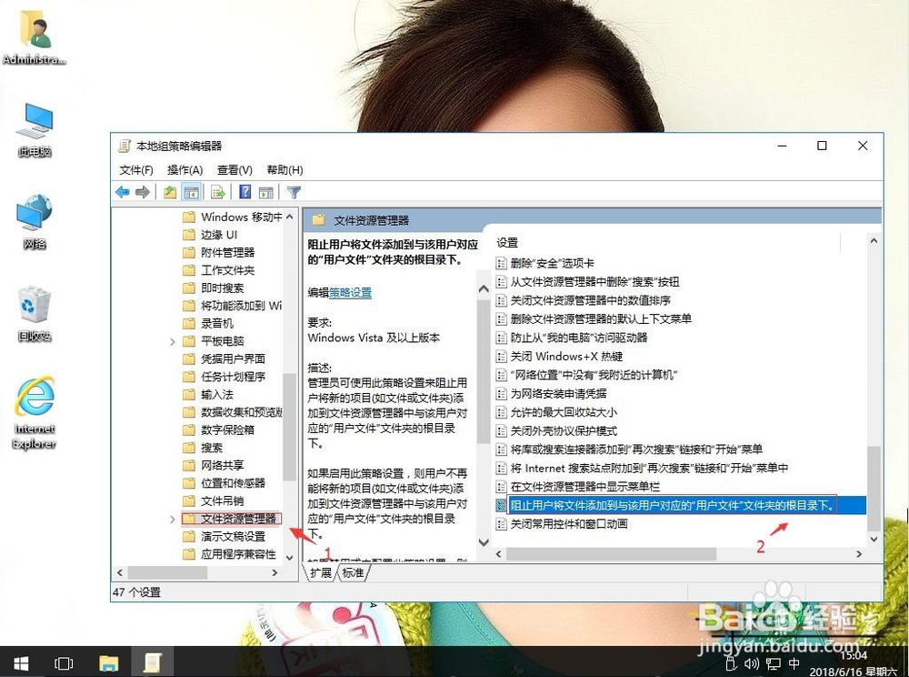The image size is (909, 677).
Task: Expand the 平板电脑 tree node
Action: [x=172, y=339]
